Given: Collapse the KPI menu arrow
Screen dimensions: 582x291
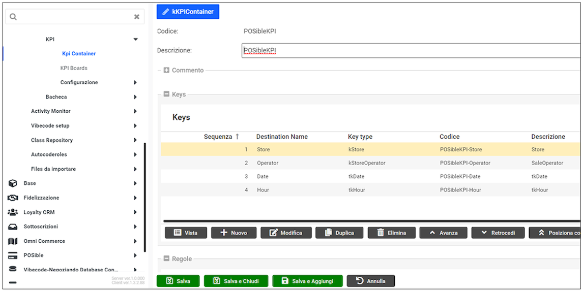Looking at the screenshot, I should tap(135, 39).
